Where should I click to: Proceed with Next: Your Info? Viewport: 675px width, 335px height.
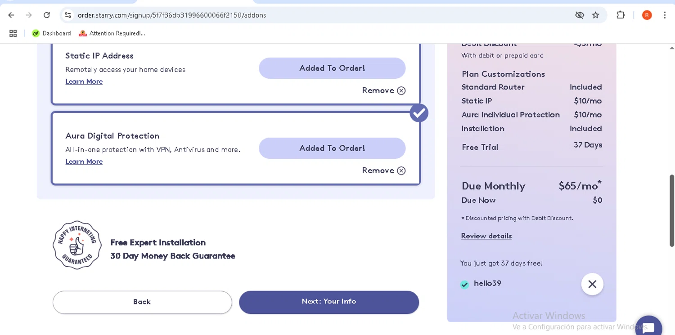click(x=329, y=302)
